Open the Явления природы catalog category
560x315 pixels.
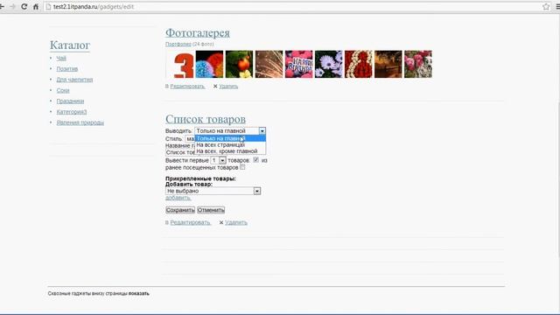click(x=80, y=122)
